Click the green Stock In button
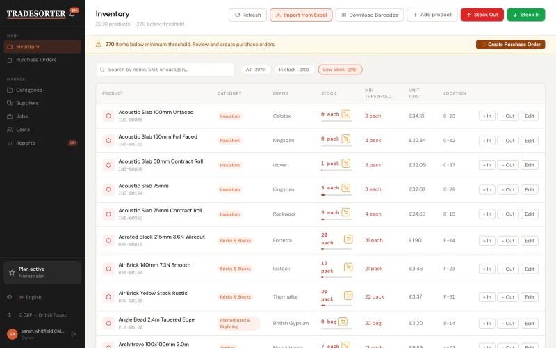The image size is (556, 348). click(526, 15)
